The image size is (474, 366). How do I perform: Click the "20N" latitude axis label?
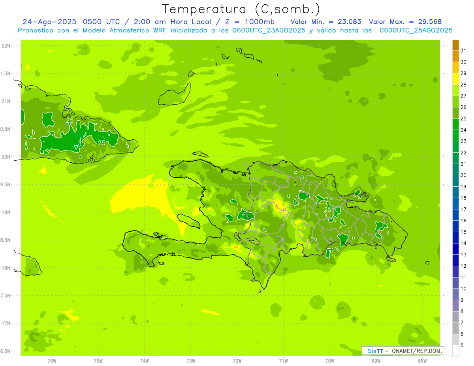coord(7,157)
